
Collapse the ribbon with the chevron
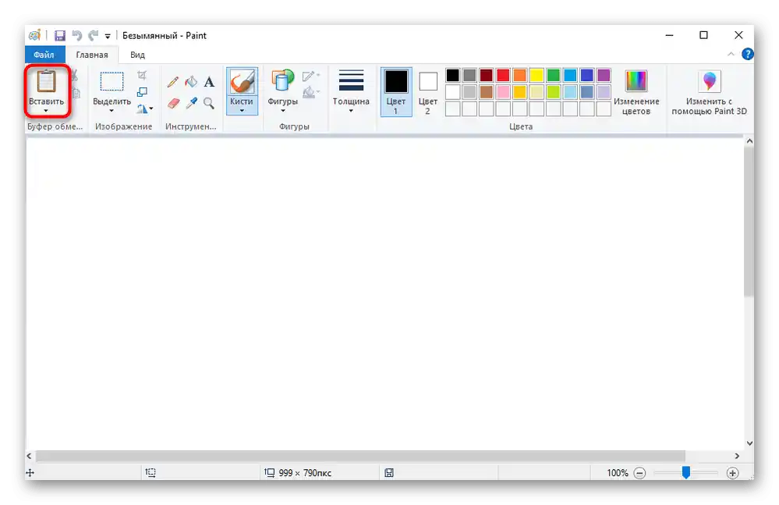(x=731, y=54)
